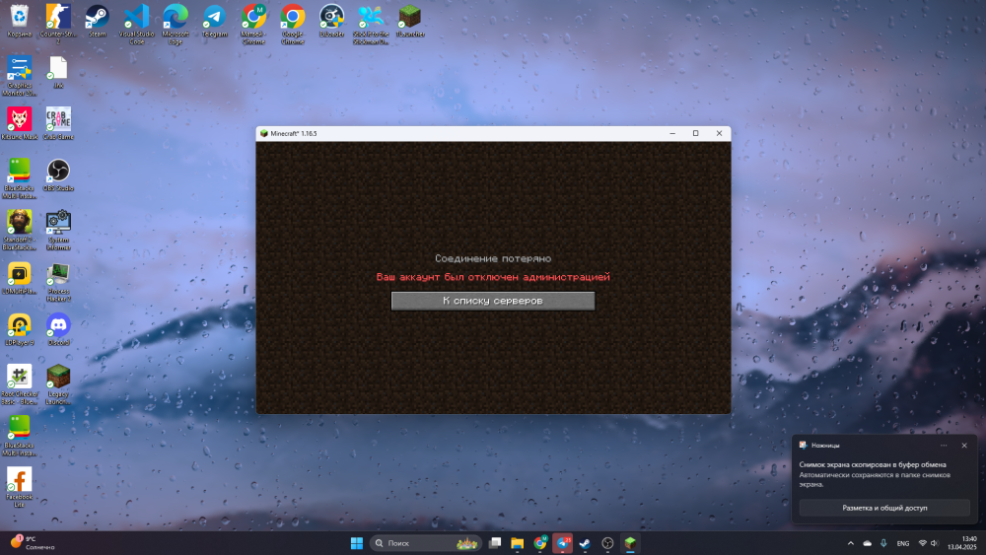The width and height of the screenshot is (986, 555).
Task: Select the Process Hacker 2 desktop icon
Action: (x=58, y=281)
